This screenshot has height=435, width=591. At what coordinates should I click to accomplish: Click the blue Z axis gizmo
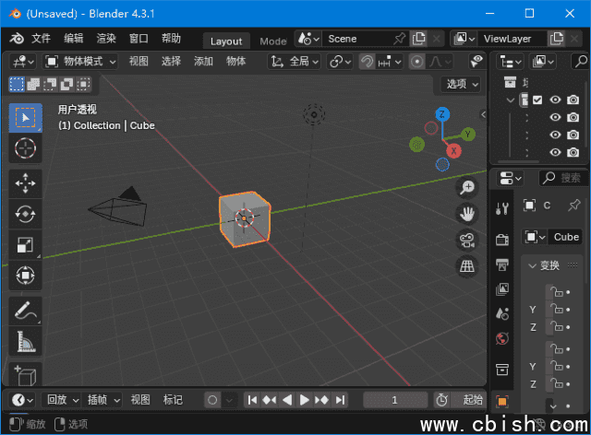click(x=442, y=114)
